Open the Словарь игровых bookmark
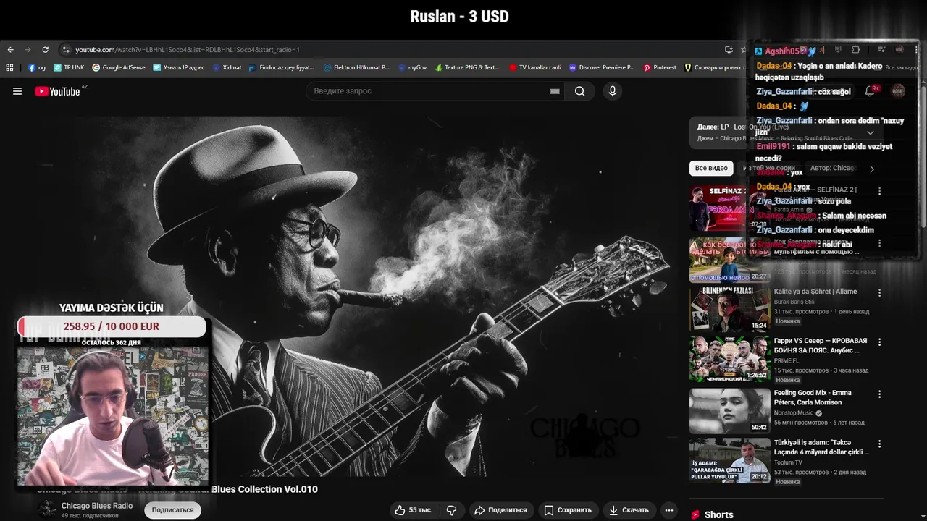 pos(715,67)
